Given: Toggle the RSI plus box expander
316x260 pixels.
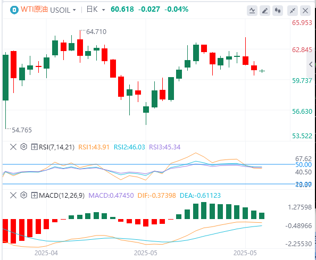Looking at the screenshot, I should point(34,147).
